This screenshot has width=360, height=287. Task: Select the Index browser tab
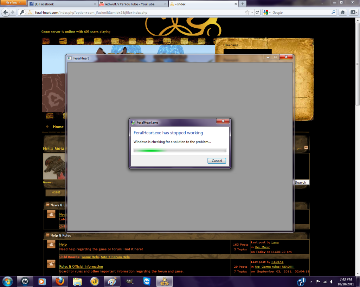[203, 4]
